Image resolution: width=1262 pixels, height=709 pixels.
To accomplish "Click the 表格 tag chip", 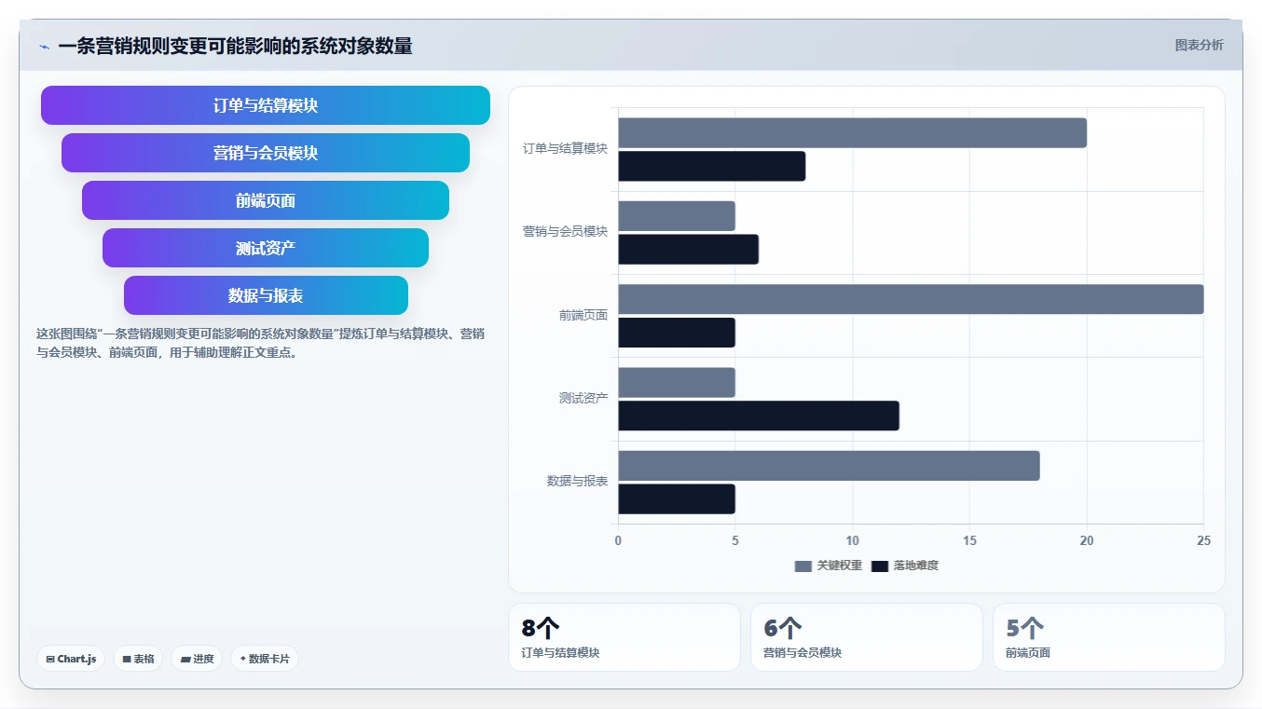I will [x=138, y=659].
